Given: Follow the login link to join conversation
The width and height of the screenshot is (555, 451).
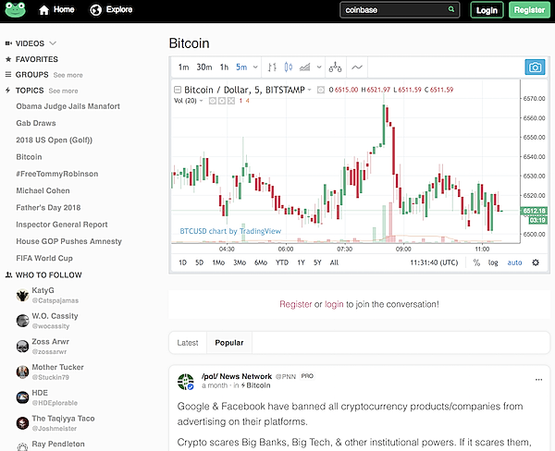Looking at the screenshot, I should click(x=334, y=304).
